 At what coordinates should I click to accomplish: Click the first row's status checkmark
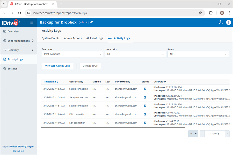point(145,89)
